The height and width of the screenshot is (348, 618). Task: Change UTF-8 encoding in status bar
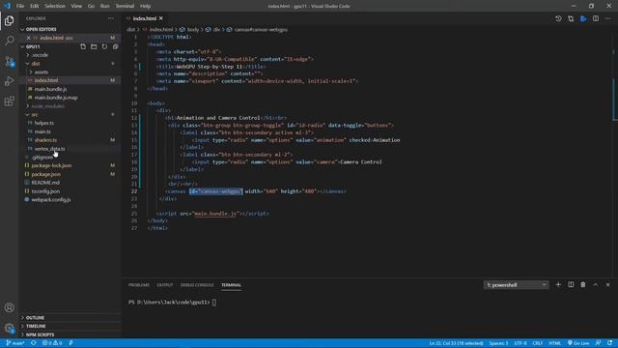tap(520, 343)
